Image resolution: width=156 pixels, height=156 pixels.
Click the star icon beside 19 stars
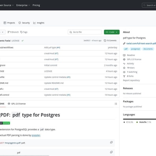(124, 68)
